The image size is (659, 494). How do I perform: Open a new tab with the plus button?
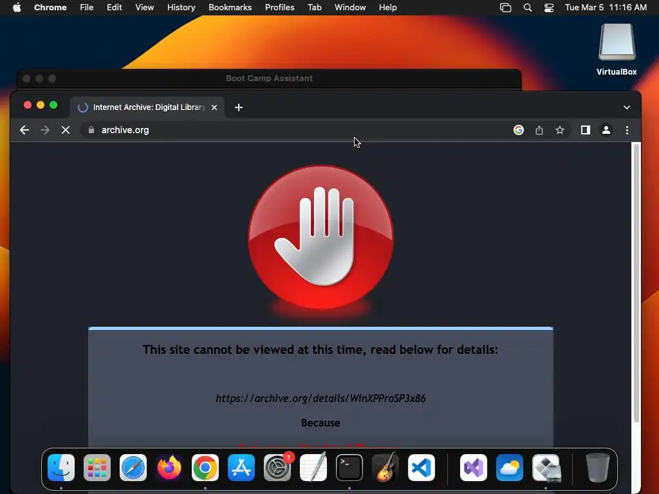coord(239,107)
